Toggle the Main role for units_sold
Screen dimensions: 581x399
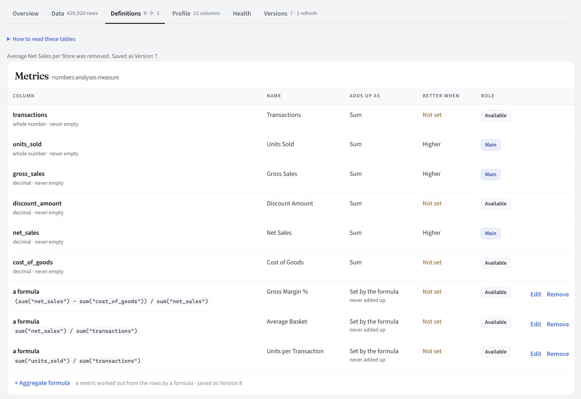click(491, 145)
